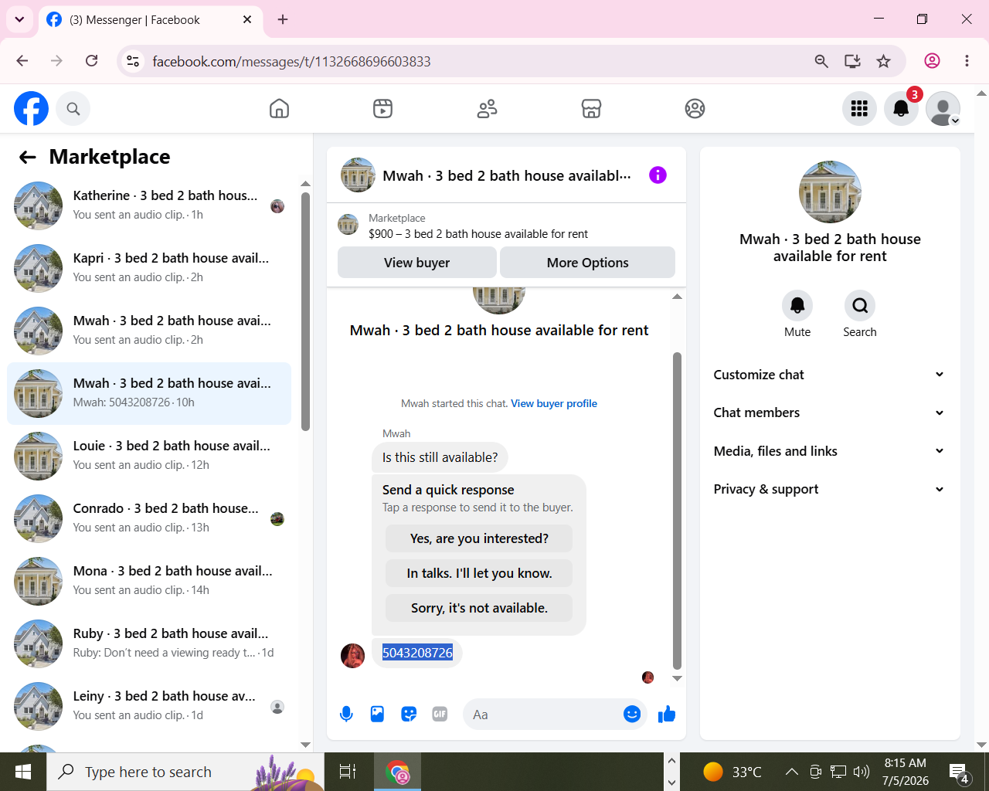Expand Customize chat section
989x791 pixels.
click(830, 375)
